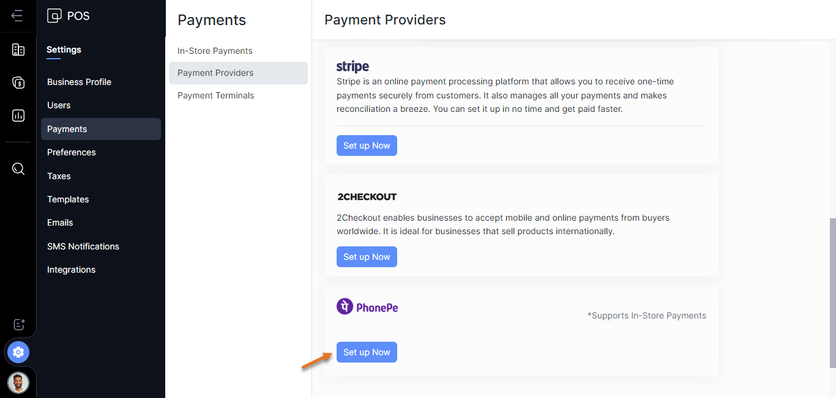Screen dimensions: 836x398
Task: Set up Stripe payment provider
Action: 367,146
